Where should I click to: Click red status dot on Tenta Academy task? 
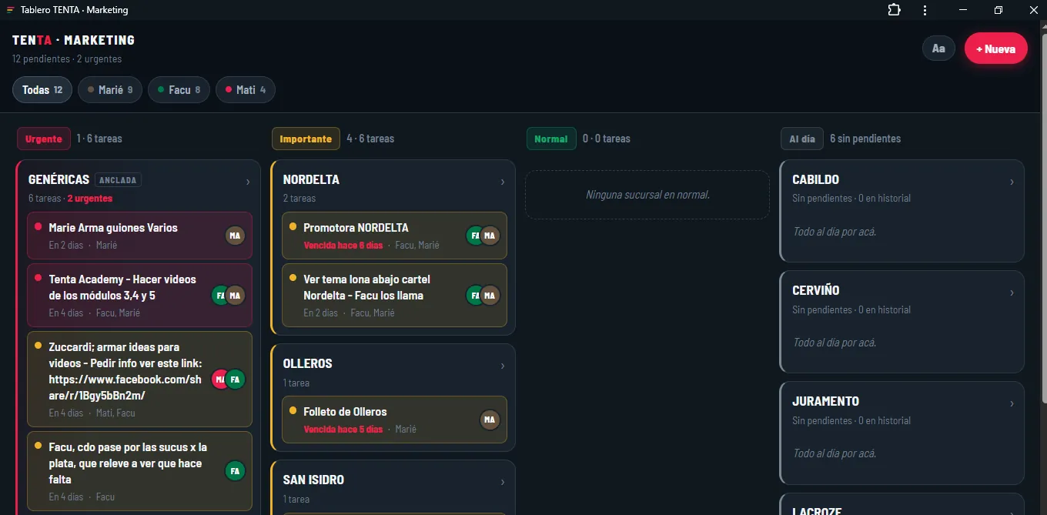38,278
